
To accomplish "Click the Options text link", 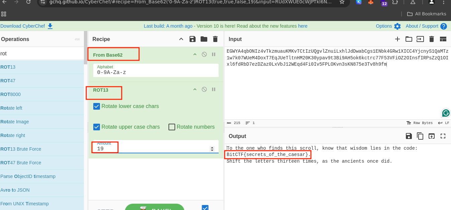I will (384, 26).
